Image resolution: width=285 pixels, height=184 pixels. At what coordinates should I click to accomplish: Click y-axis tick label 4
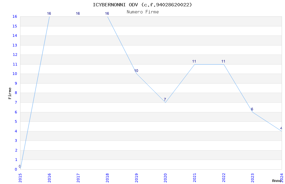(x=16, y=131)
